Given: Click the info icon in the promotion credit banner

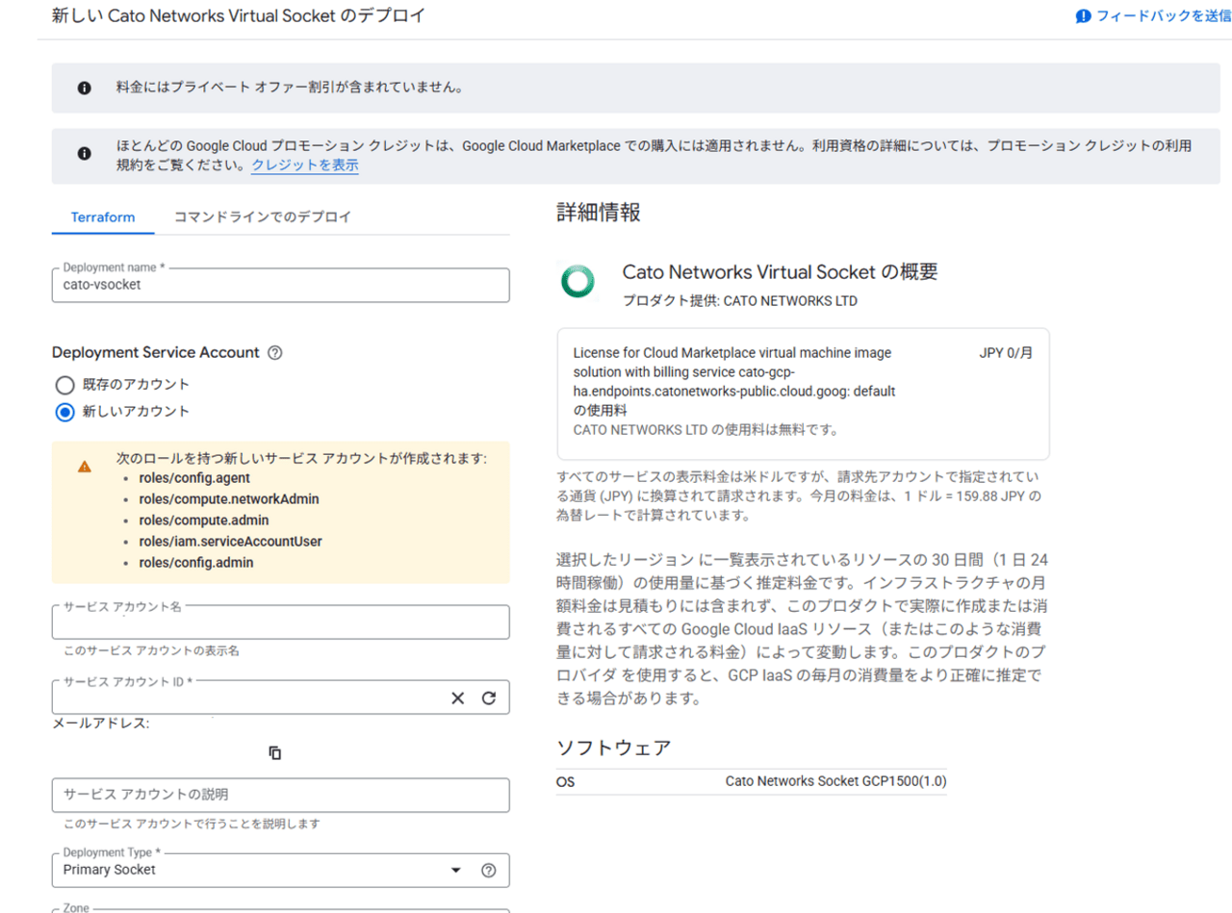Looking at the screenshot, I should click(85, 154).
